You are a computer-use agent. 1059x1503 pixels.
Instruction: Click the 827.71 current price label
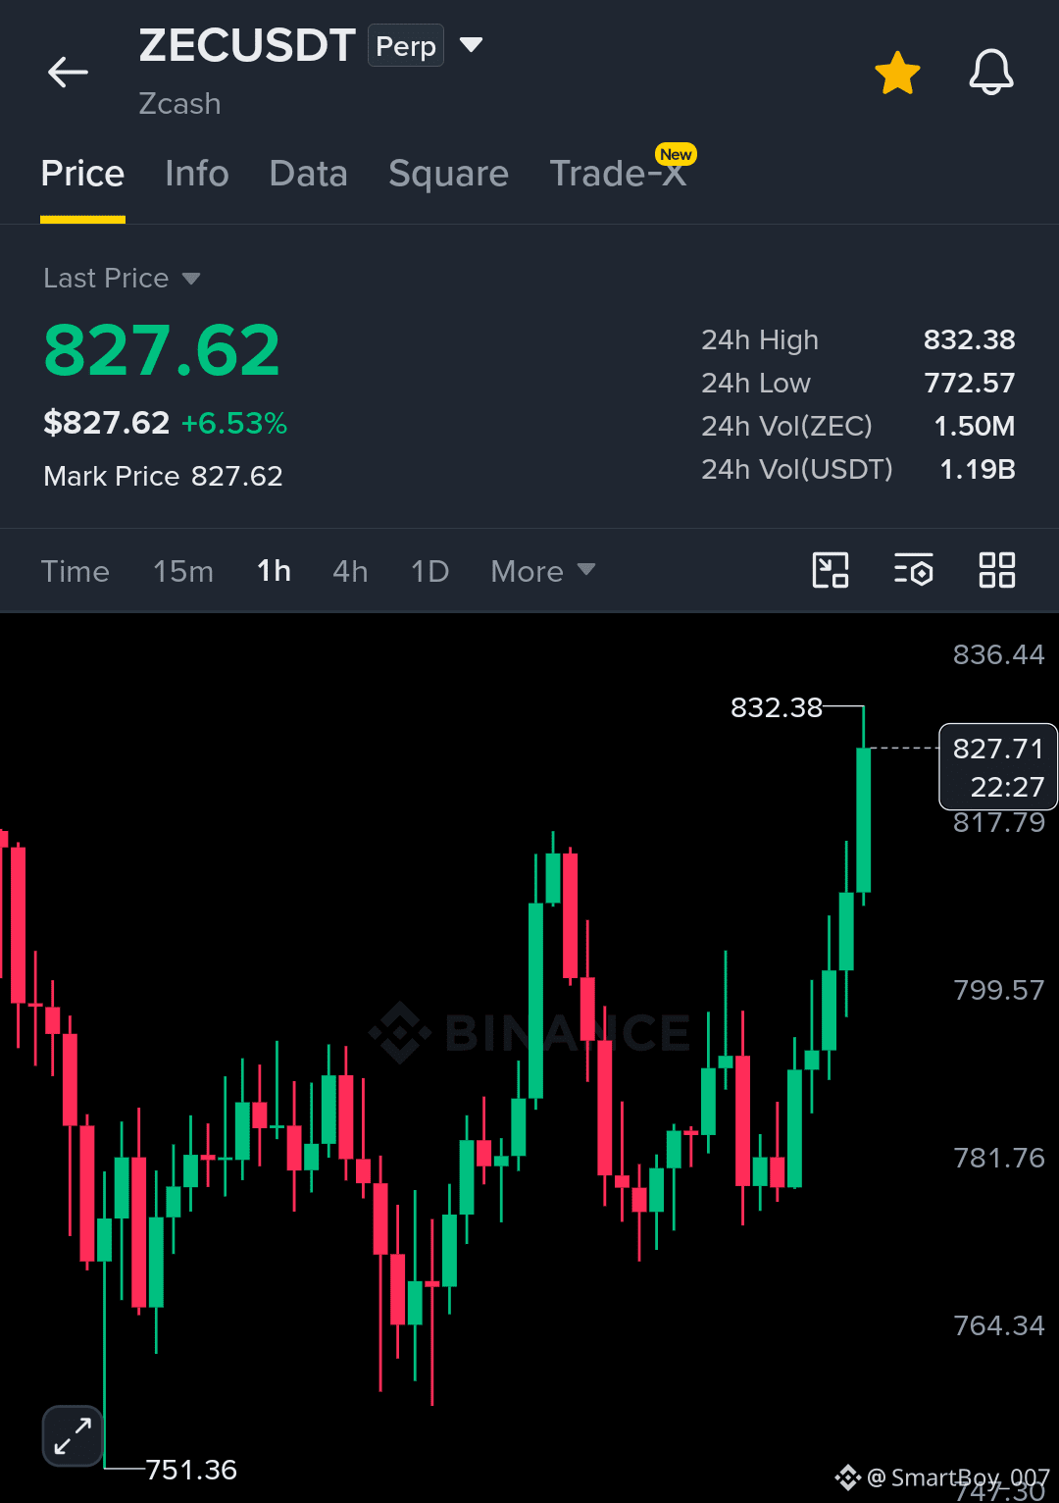[998, 767]
